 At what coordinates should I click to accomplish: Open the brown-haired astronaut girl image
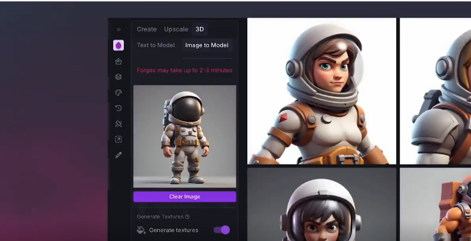tap(321, 91)
